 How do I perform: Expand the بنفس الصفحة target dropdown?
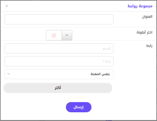(59, 74)
